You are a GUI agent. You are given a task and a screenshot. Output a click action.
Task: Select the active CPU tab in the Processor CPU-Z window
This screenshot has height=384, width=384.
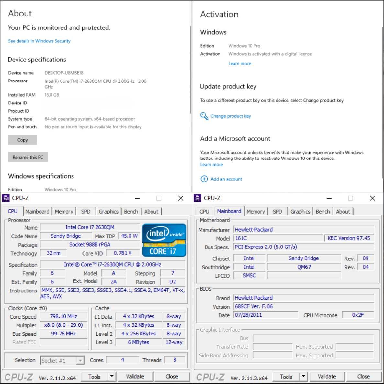click(13, 211)
